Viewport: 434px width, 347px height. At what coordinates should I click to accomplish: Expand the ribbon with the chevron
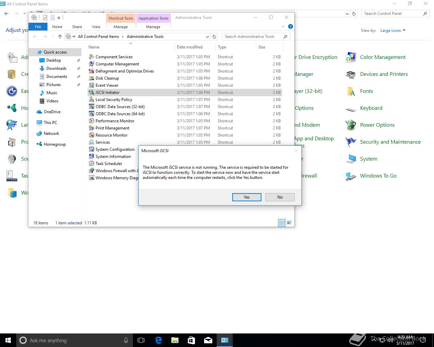(x=283, y=26)
